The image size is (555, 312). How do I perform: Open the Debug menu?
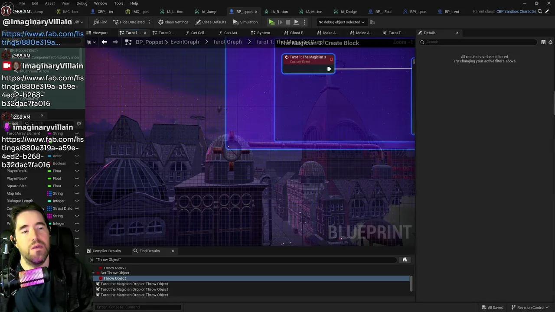(x=82, y=3)
